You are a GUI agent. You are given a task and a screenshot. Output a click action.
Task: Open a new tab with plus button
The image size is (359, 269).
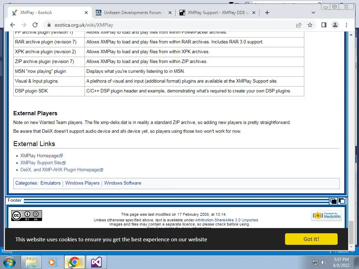tap(267, 13)
